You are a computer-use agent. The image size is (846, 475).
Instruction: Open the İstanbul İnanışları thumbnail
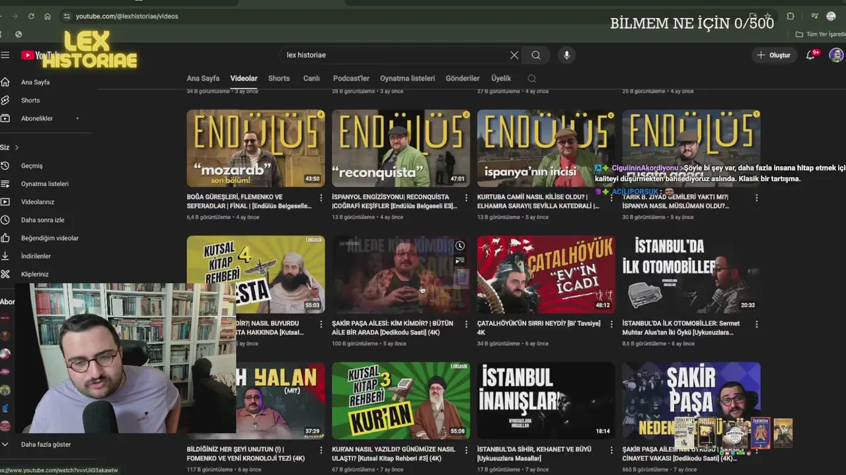tap(546, 400)
